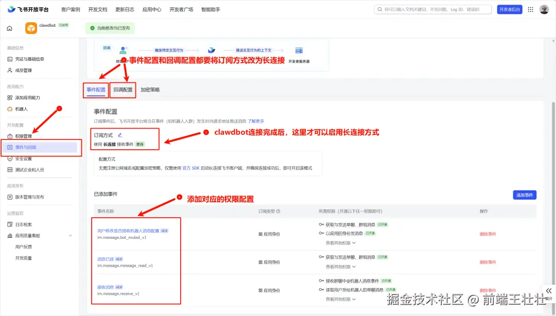This screenshot has width=556, height=316.
Task: Open 客户案例 in top navigation
Action: pyautogui.click(x=71, y=10)
